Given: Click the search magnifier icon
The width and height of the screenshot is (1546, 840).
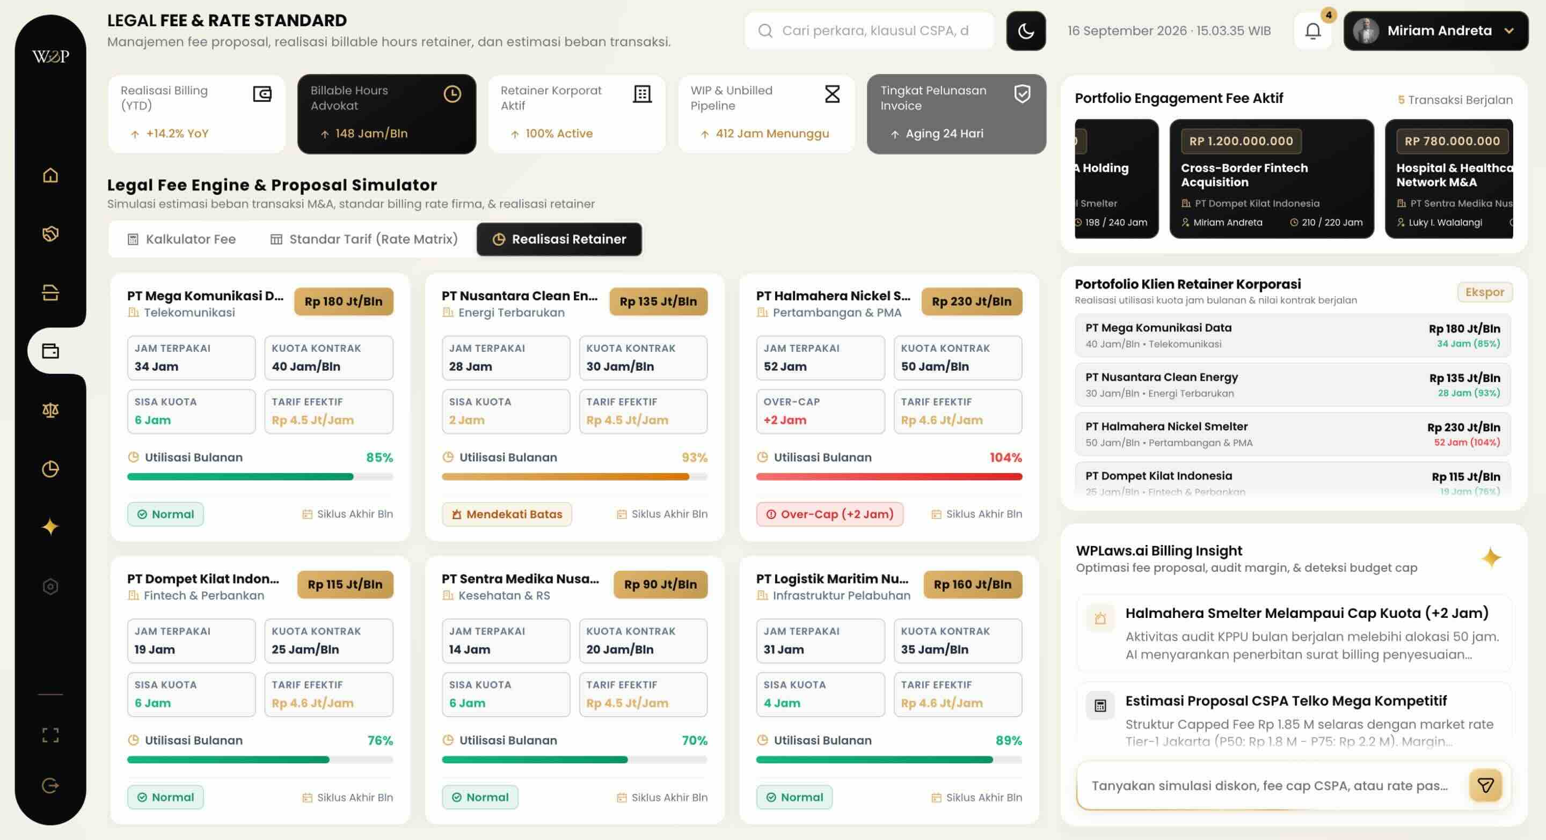Looking at the screenshot, I should pyautogui.click(x=765, y=31).
